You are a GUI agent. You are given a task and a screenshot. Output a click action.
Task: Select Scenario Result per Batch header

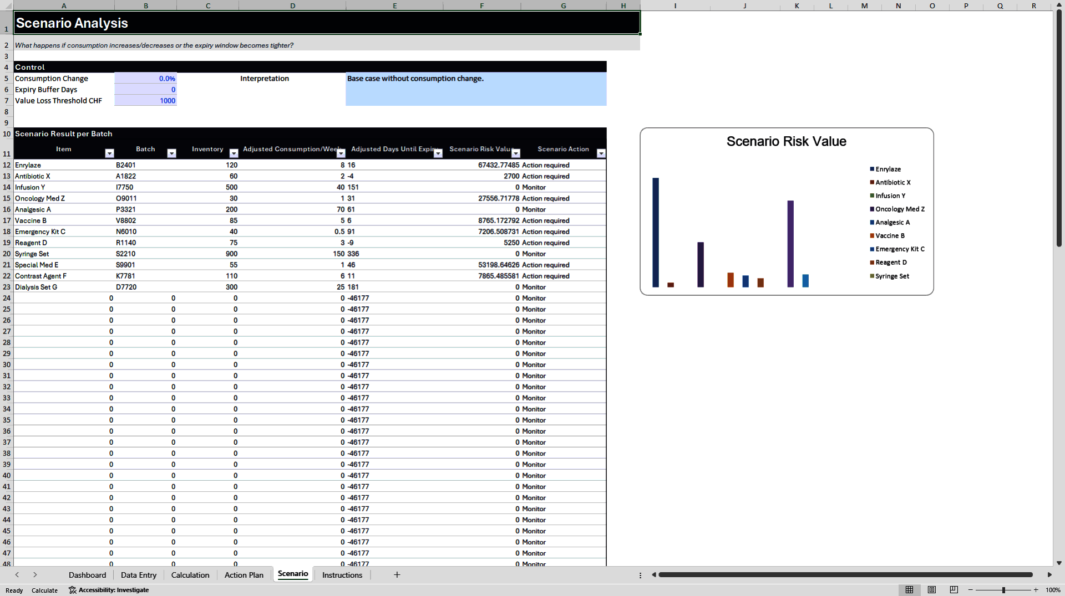310,133
